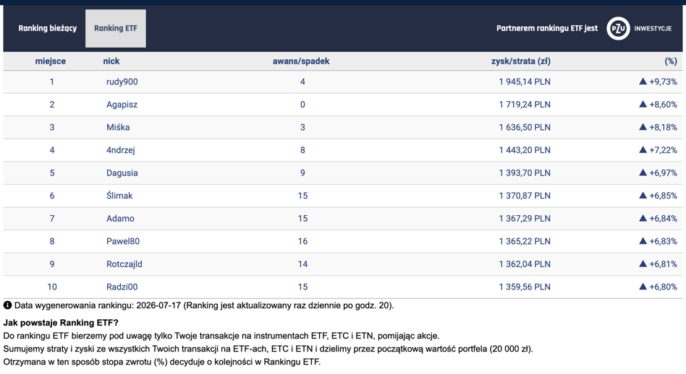Viewport: 686px width, 374px height.
Task: Click the up triangle next to +6,81%
Action: [x=643, y=264]
